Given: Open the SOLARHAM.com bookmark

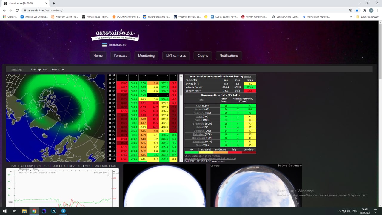Looking at the screenshot, I should [x=126, y=17].
